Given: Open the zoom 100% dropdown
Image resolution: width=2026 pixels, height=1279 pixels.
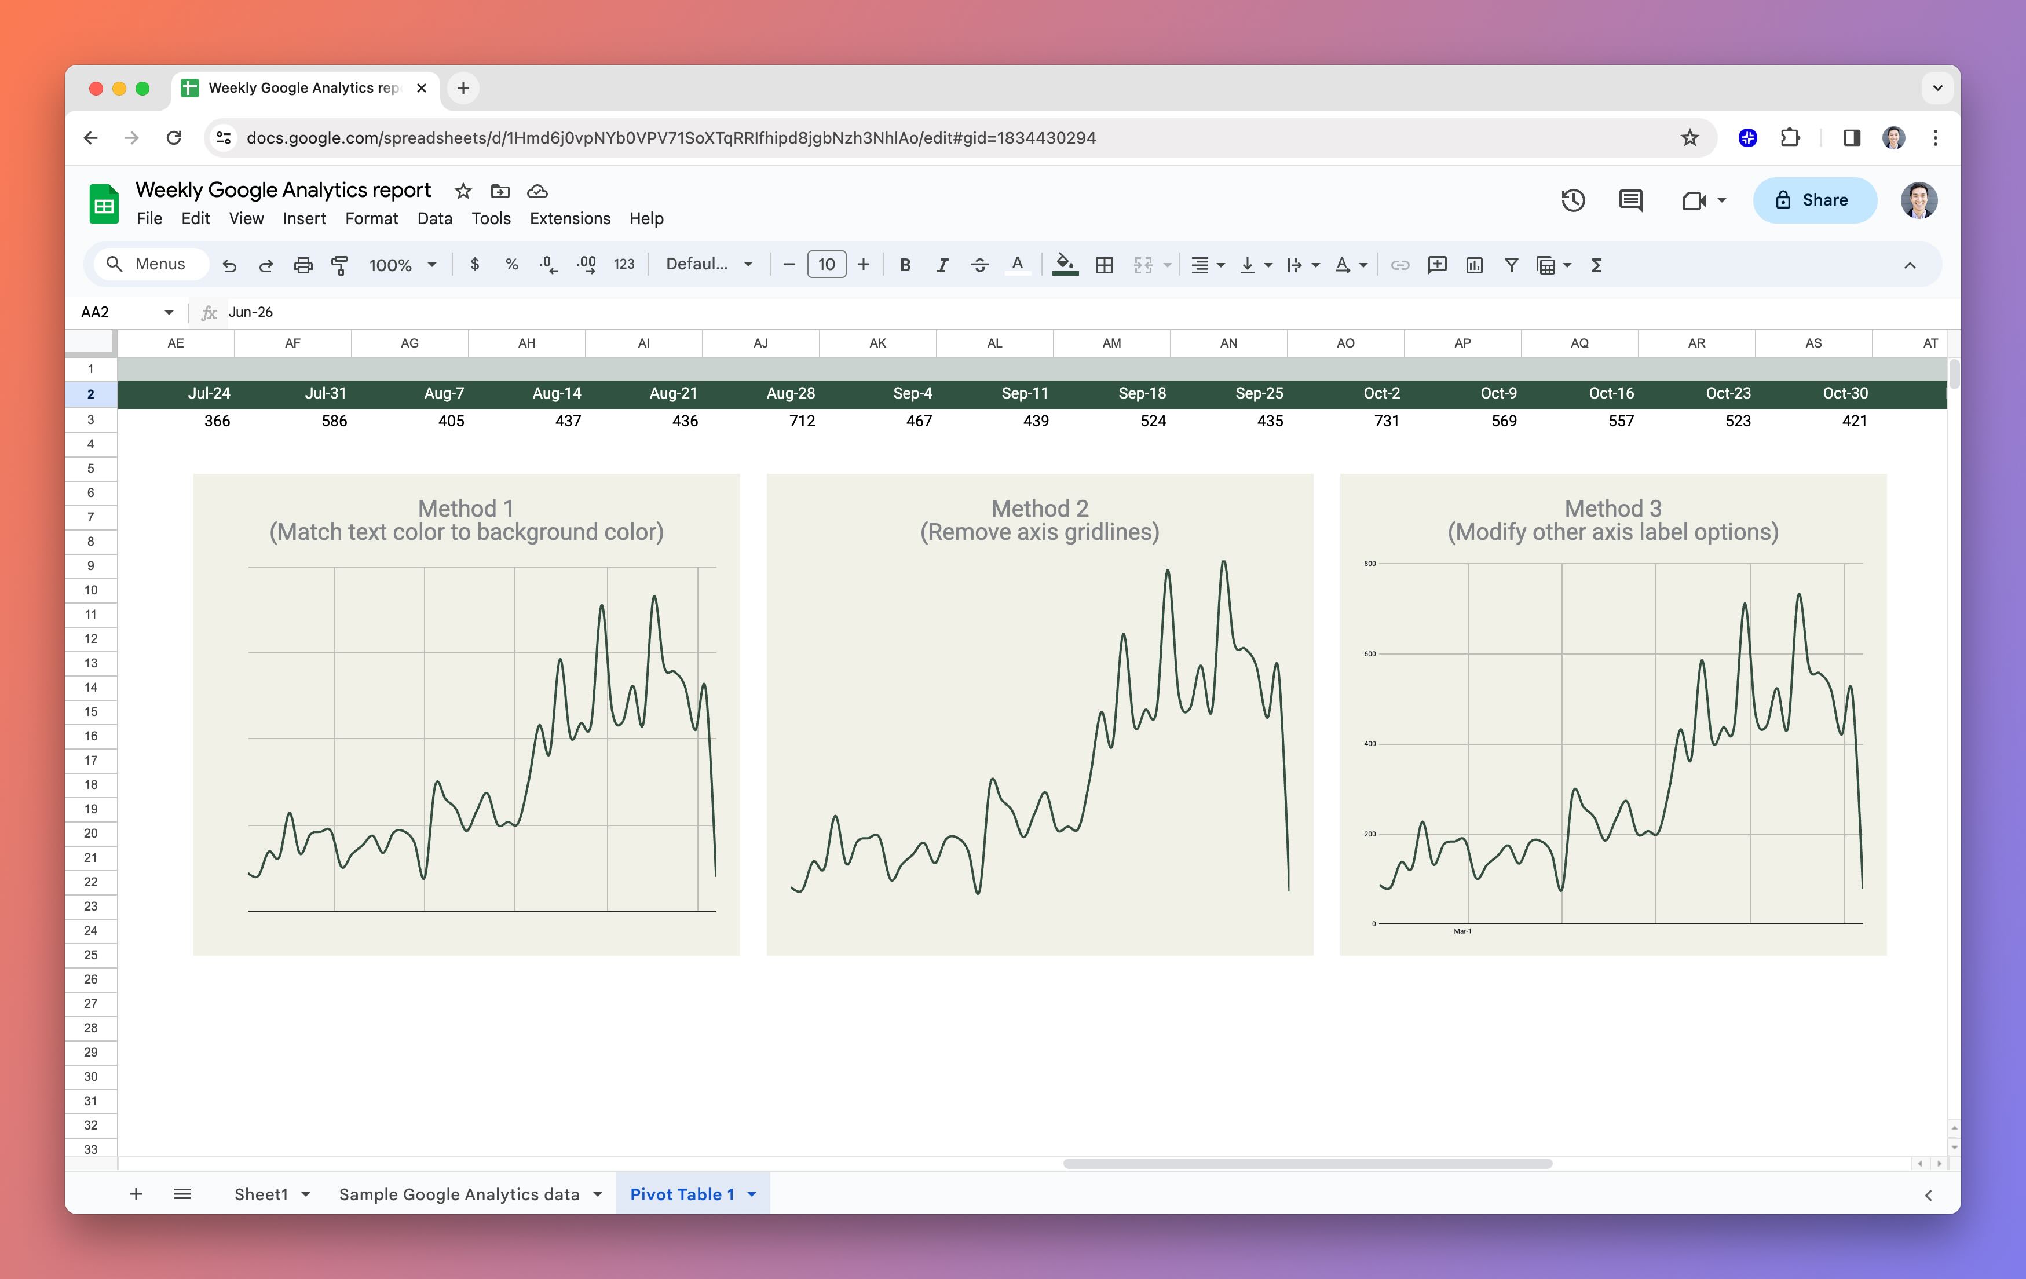Looking at the screenshot, I should tap(402, 265).
